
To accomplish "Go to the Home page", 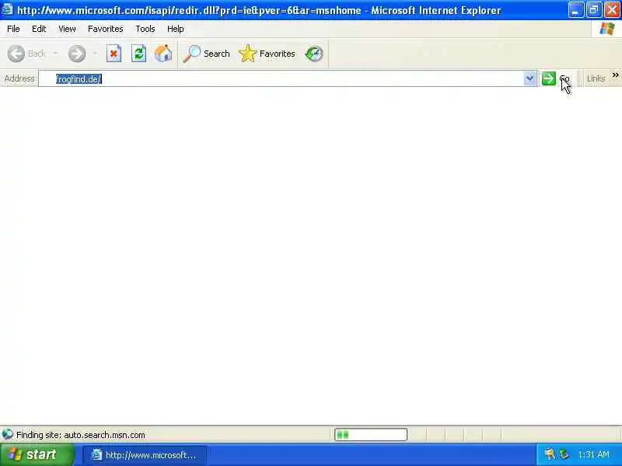I will (163, 54).
